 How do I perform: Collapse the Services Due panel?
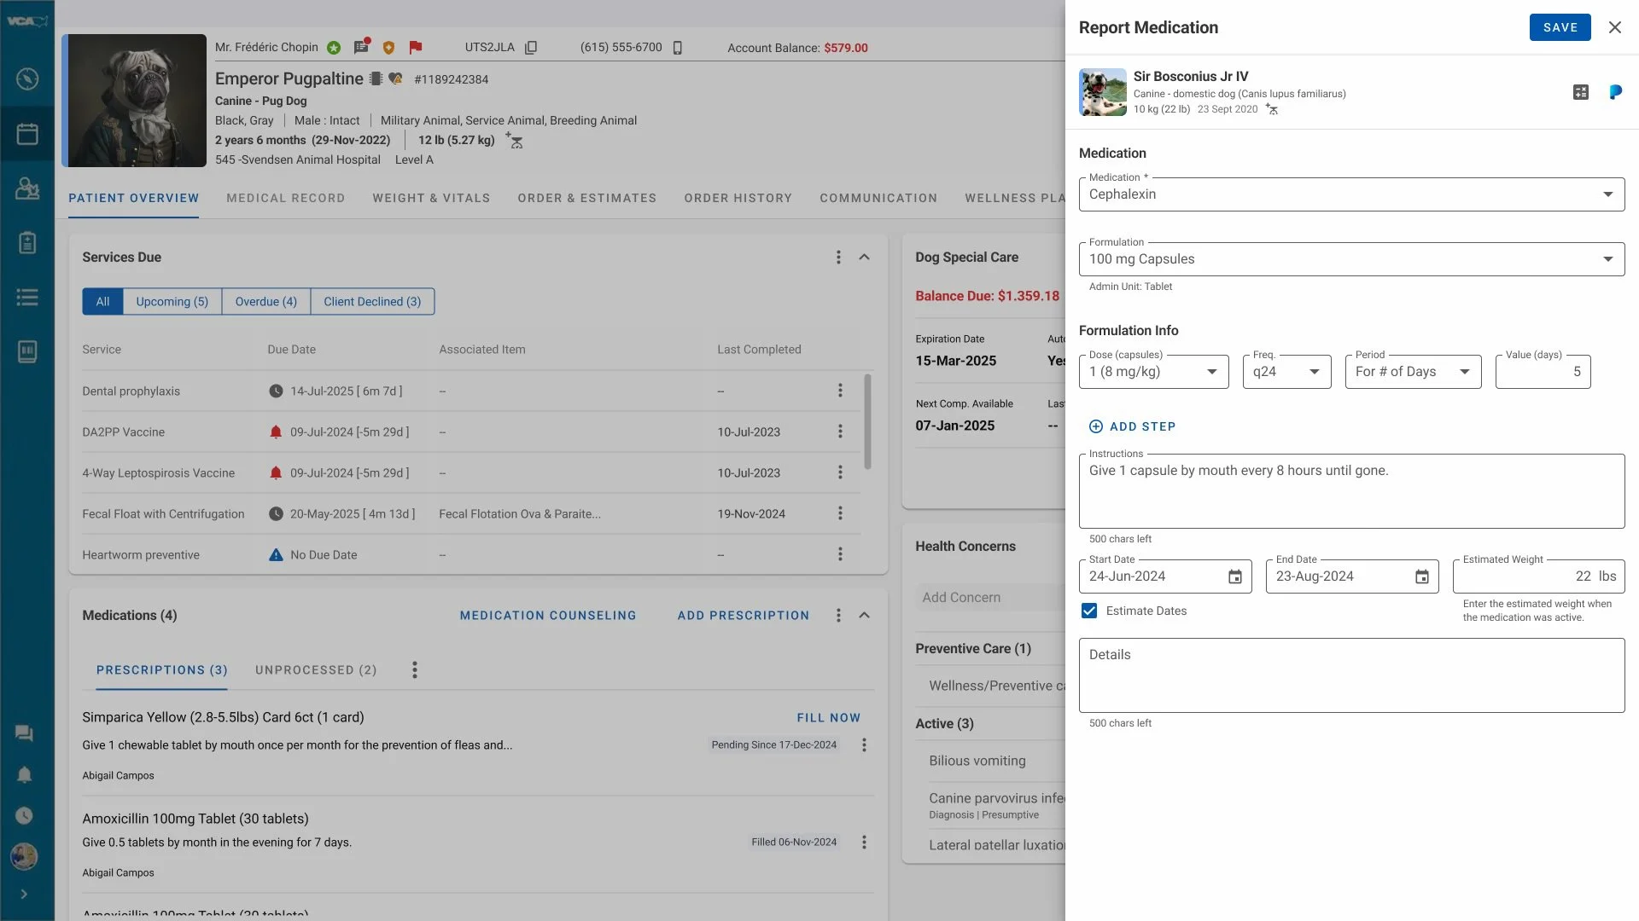click(864, 258)
